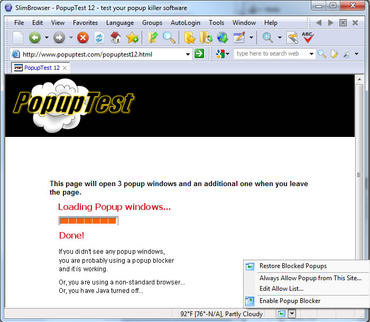Open the Edit menu
The image size is (370, 322).
pos(38,23)
